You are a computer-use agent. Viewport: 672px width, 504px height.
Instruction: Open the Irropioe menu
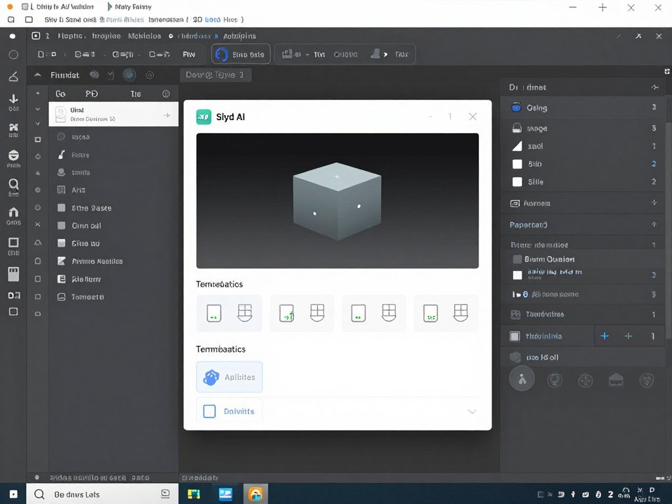(106, 36)
